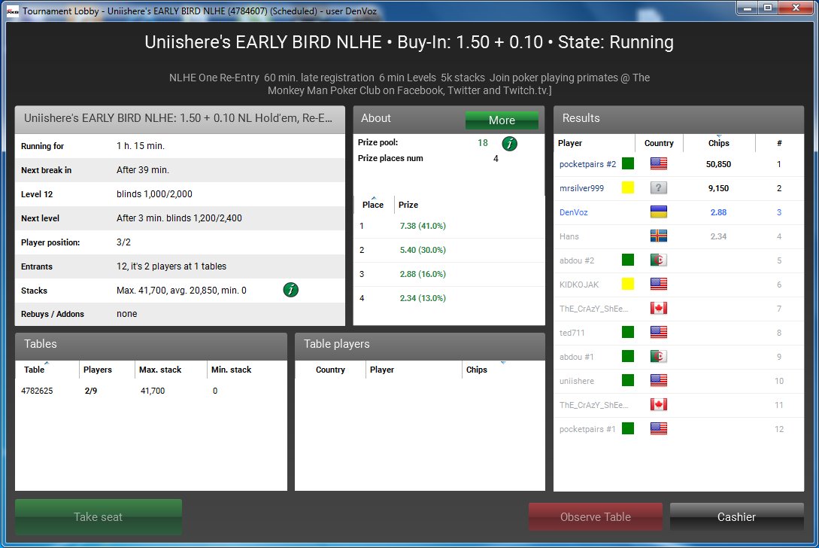The image size is (819, 548).
Task: Select KIDKOJAK in results list
Action: click(x=579, y=284)
